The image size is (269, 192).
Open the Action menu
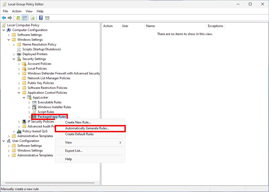coord(17,11)
